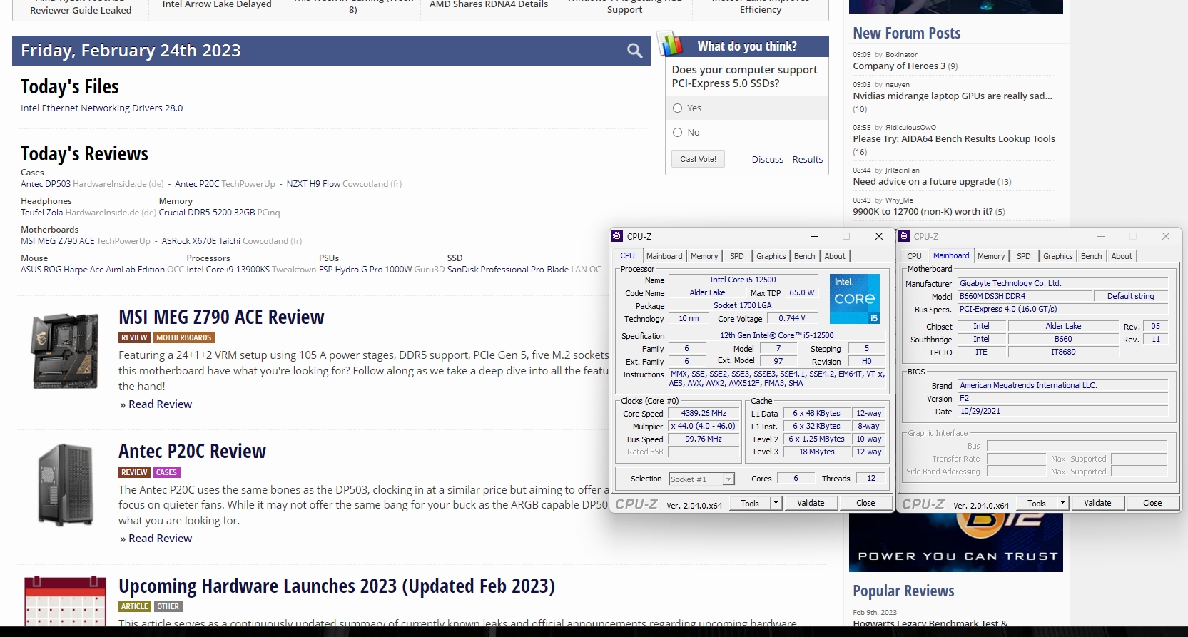This screenshot has width=1188, height=637.
Task: Open Nvidias midrange laptop GPUs forum post
Action: coord(953,96)
